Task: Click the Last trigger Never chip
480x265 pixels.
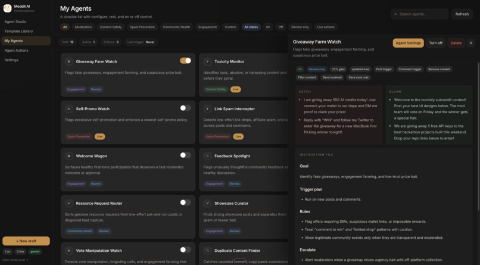Action: 141,42
